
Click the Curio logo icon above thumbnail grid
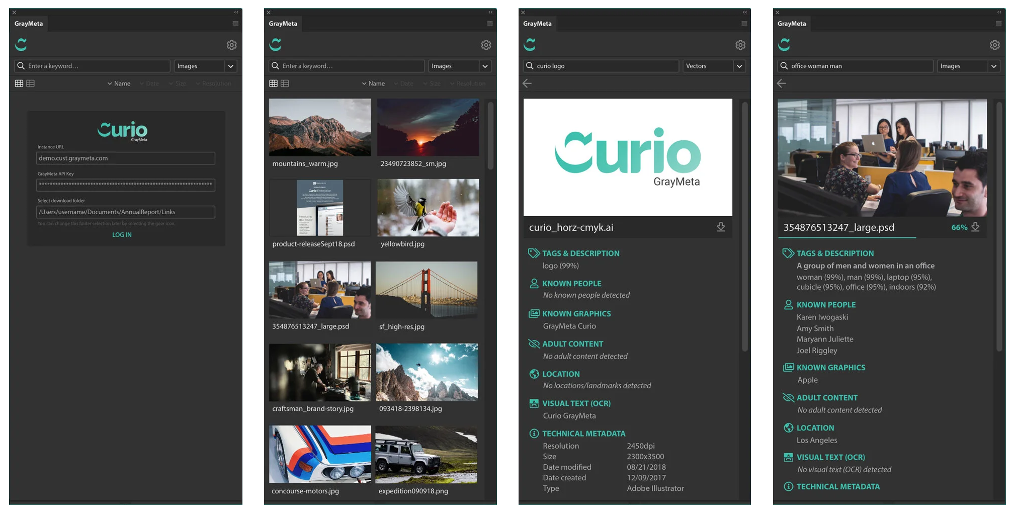276,45
